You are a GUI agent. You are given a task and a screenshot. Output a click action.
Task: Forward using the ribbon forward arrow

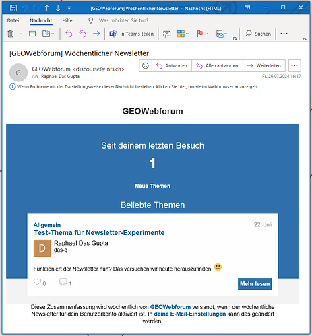click(x=96, y=34)
